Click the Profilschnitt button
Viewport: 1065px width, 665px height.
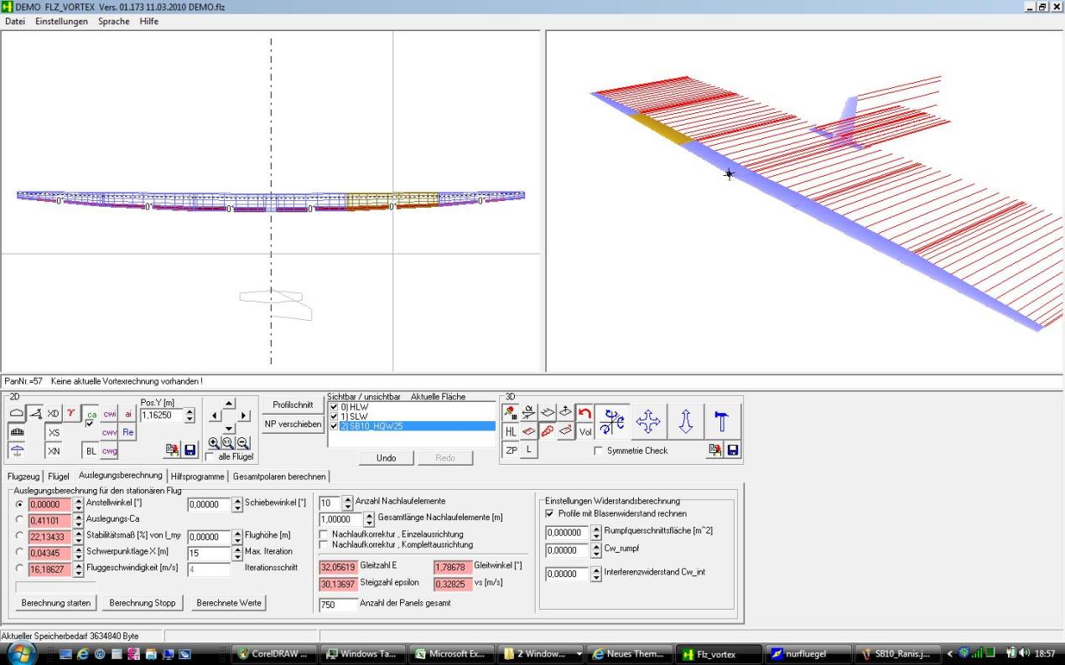(x=293, y=405)
